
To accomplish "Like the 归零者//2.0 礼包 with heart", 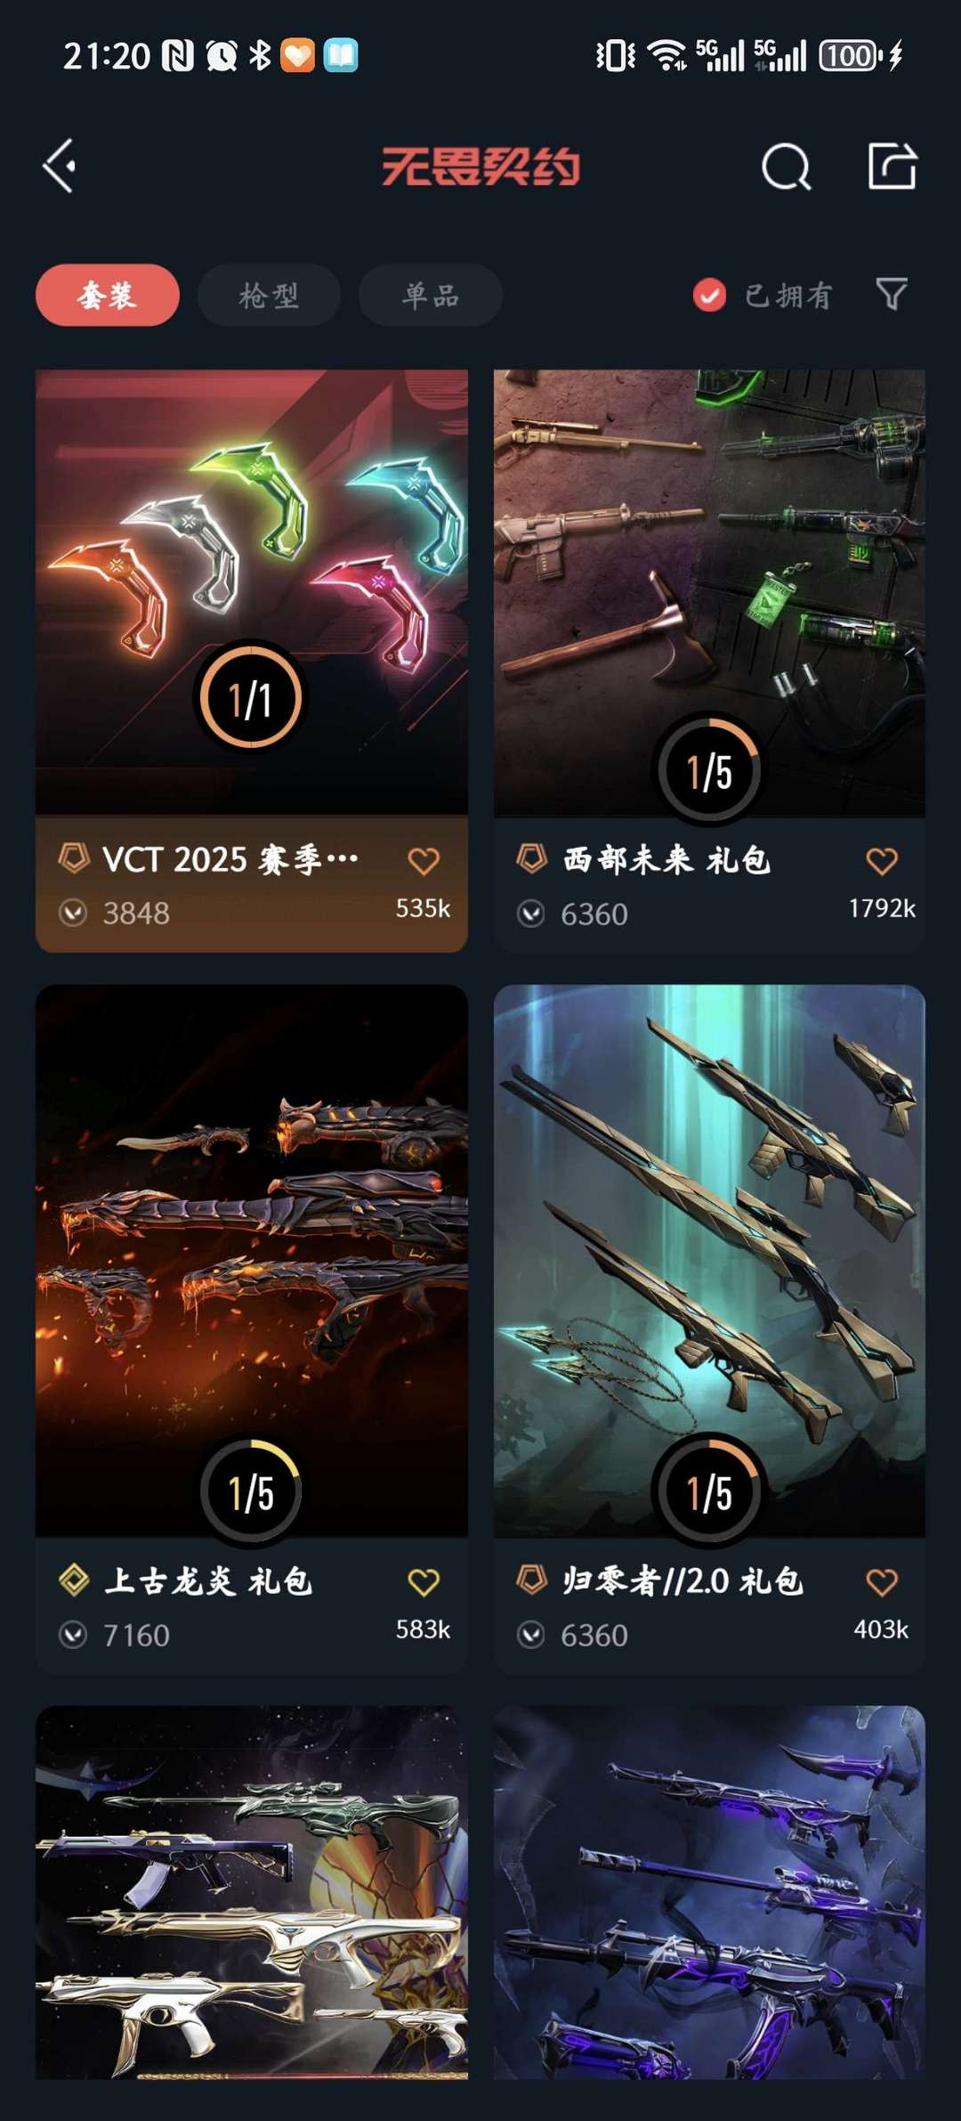I will click(x=882, y=1582).
